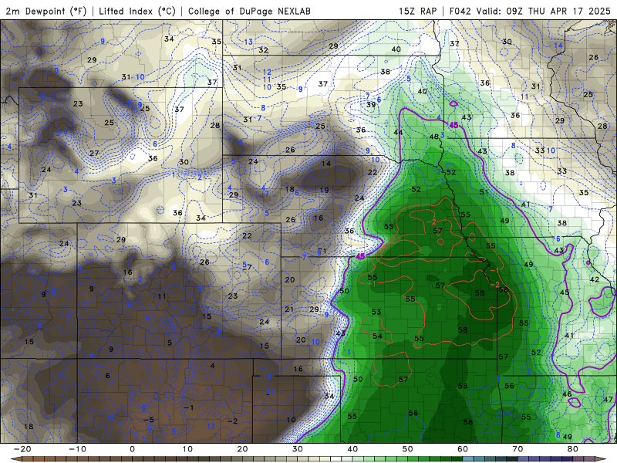Click the black '-5' dewpoint value
Image resolution: width=617 pixels, height=463 pixels.
coord(149,420)
